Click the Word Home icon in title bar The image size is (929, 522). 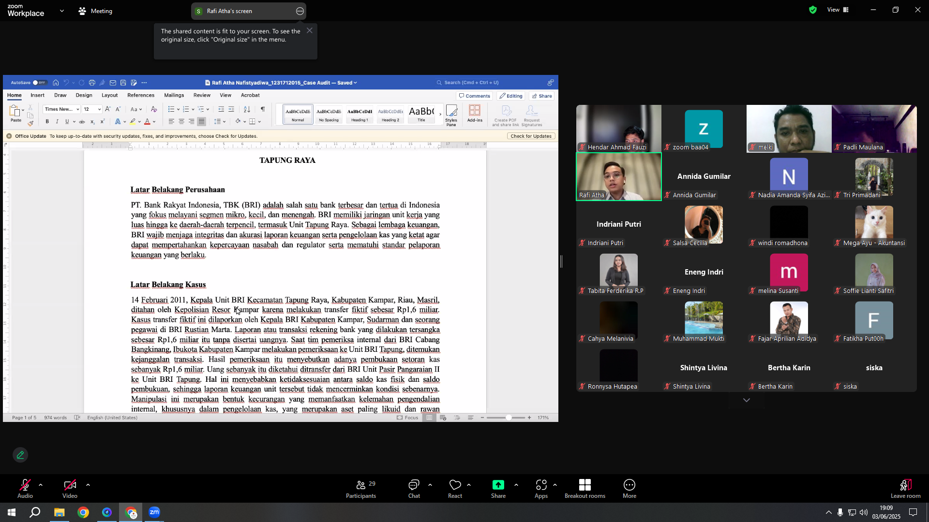56,83
